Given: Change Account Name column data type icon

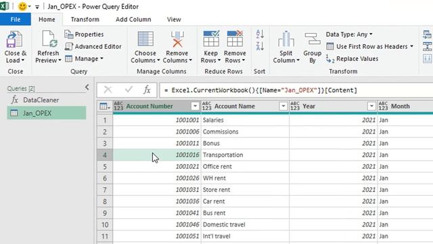Looking at the screenshot, I should point(206,106).
